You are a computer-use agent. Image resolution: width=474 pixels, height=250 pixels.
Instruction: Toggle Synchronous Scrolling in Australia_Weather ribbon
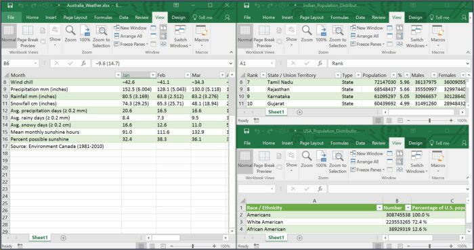[x=163, y=36]
